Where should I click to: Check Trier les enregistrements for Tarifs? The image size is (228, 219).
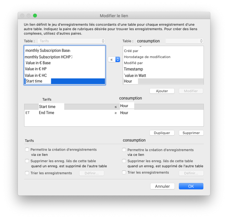(27, 173)
